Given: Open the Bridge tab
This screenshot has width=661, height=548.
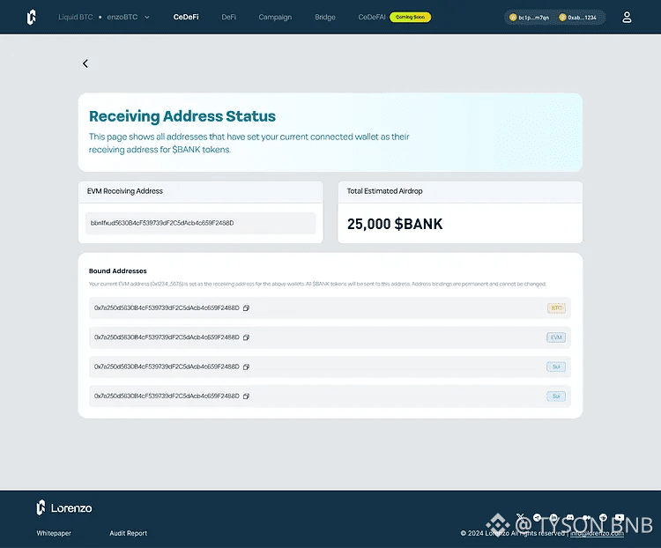Looking at the screenshot, I should [325, 18].
